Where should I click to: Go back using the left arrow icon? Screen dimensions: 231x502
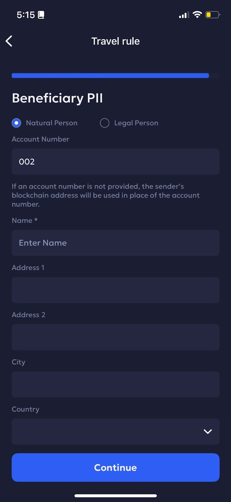(9, 41)
